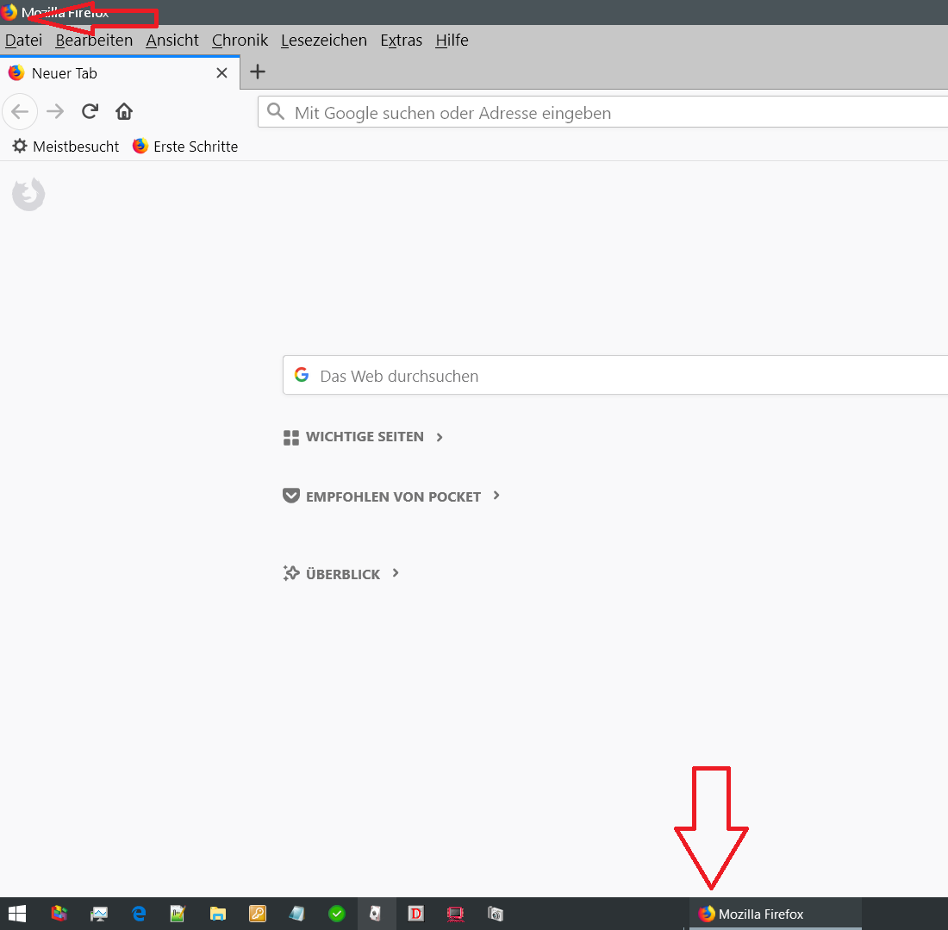Expand the Überblick section
Image resolution: width=948 pixels, height=930 pixels.
point(342,574)
